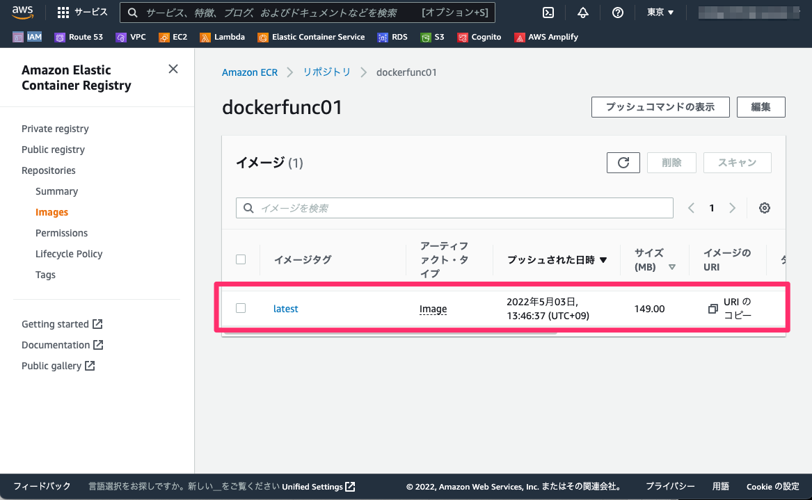This screenshot has height=500, width=812.
Task: Open Permissions in sidebar
Action: tap(62, 233)
